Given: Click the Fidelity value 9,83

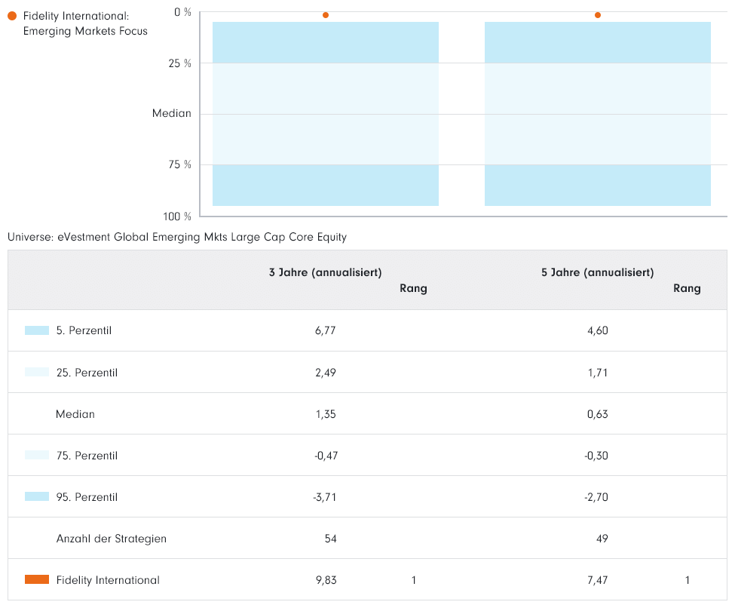Looking at the screenshot, I should pos(326,580).
